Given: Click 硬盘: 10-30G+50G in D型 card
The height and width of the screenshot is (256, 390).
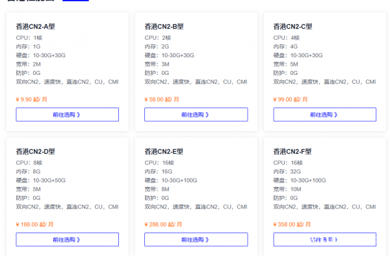Looking at the screenshot, I should click(41, 180).
